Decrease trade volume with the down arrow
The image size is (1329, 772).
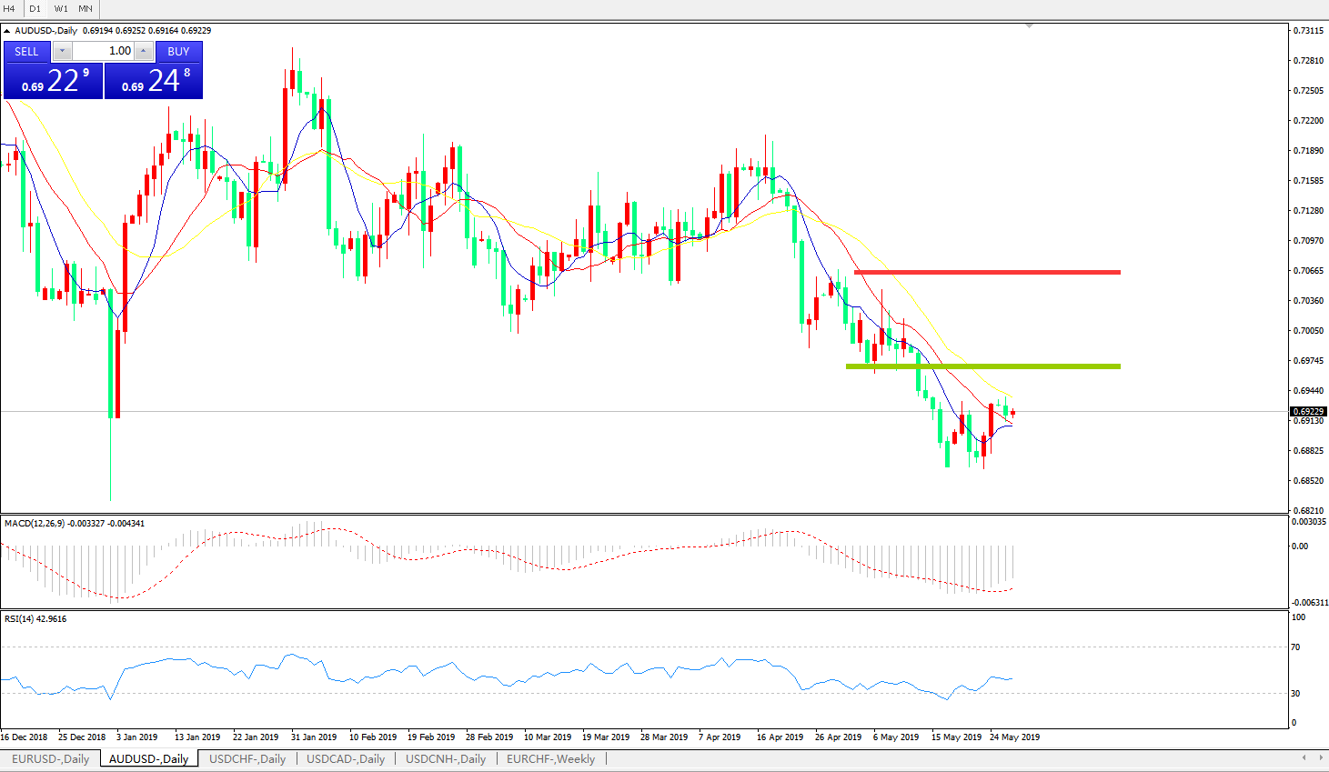[62, 52]
